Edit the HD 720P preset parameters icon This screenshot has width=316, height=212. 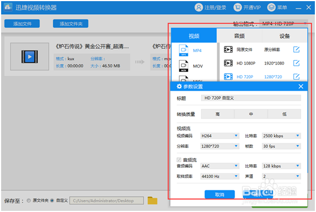tap(296, 77)
